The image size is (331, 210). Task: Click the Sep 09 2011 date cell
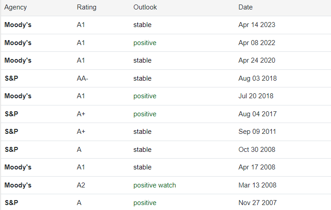point(257,132)
